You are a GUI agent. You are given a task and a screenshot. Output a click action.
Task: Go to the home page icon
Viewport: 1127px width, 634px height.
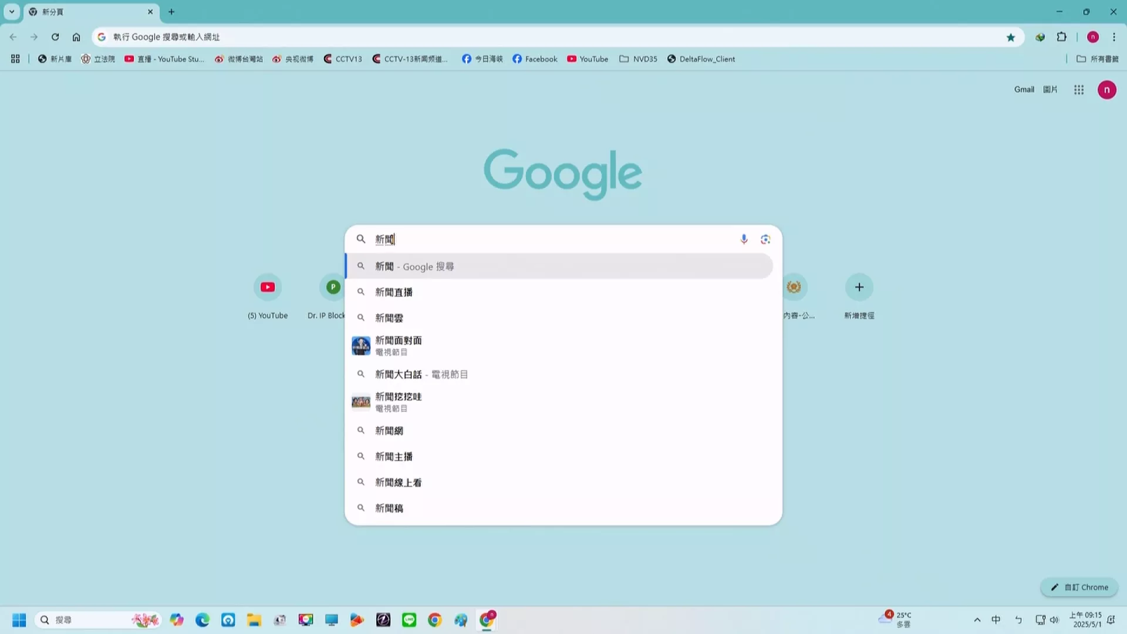pos(76,37)
